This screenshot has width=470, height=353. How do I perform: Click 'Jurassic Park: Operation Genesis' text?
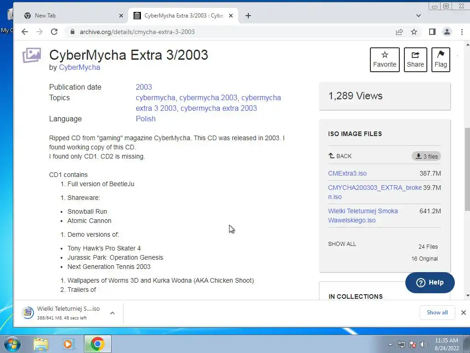[115, 257]
